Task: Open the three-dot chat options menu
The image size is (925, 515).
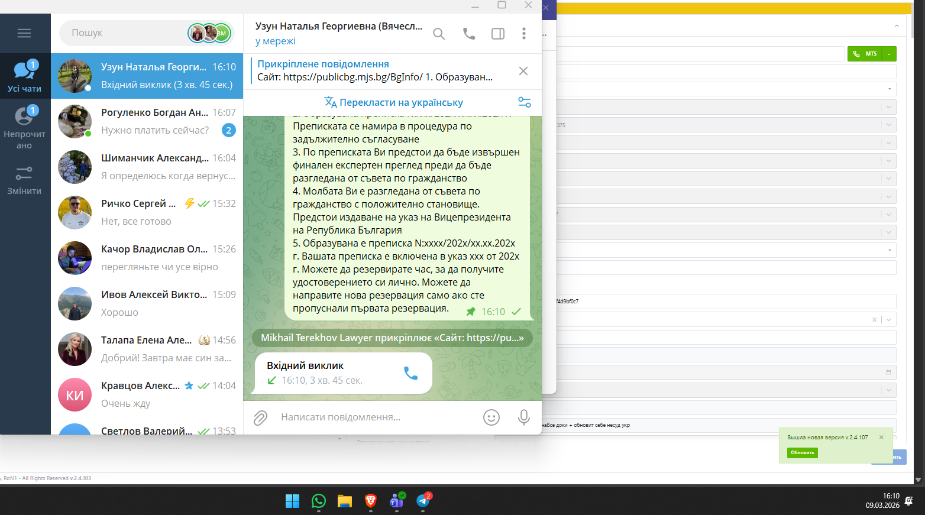Action: (524, 34)
